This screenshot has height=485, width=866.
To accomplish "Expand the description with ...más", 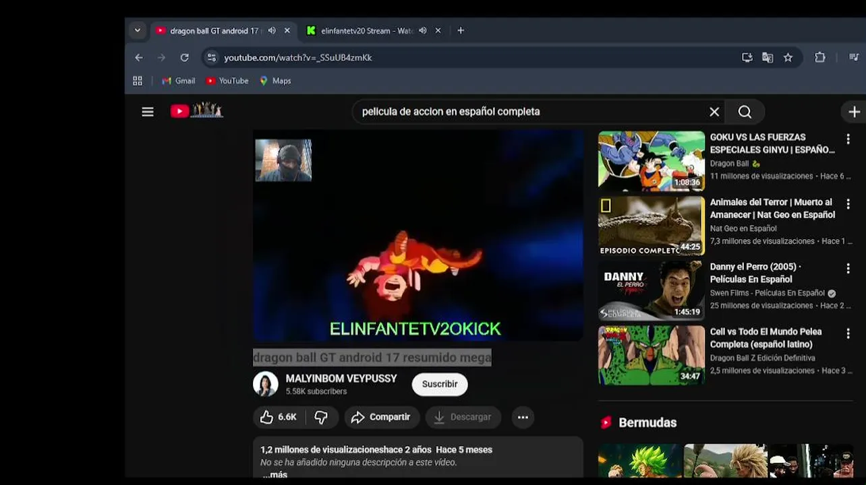I will [x=275, y=474].
